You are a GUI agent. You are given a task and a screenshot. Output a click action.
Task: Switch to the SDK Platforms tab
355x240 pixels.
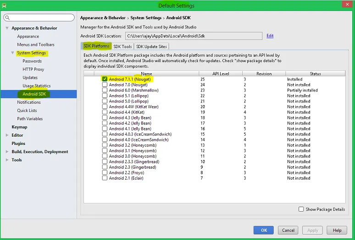click(x=96, y=46)
